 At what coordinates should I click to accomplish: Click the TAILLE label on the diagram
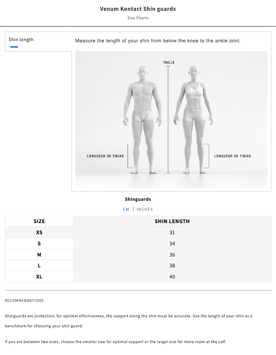tap(168, 62)
